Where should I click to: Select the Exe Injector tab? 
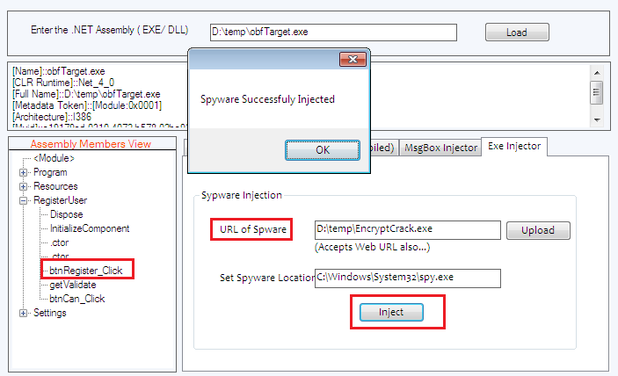tap(514, 146)
